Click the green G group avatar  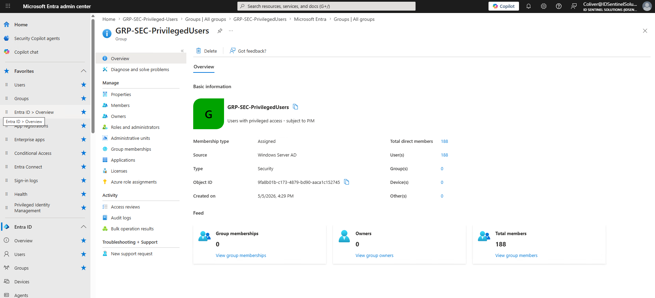tap(209, 114)
